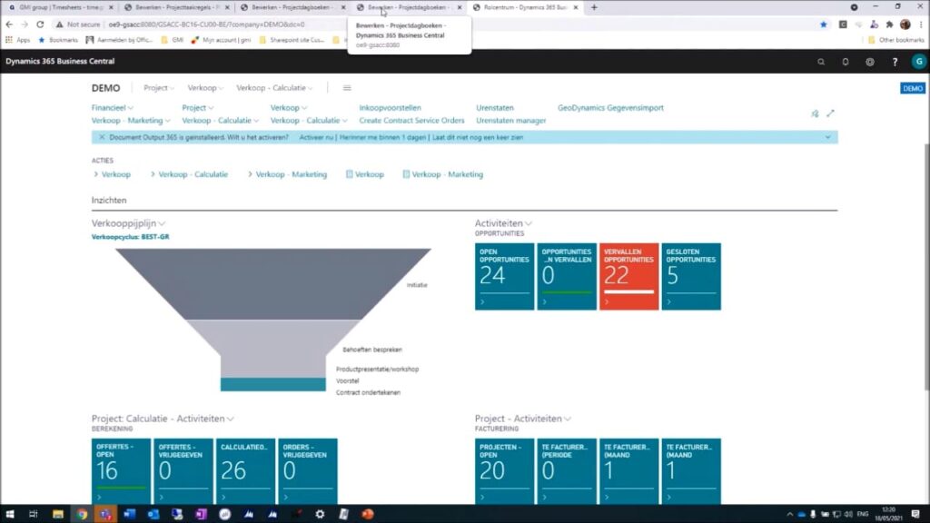Expand the notification bar chevron
Viewport: 930px width, 523px height.
[827, 137]
